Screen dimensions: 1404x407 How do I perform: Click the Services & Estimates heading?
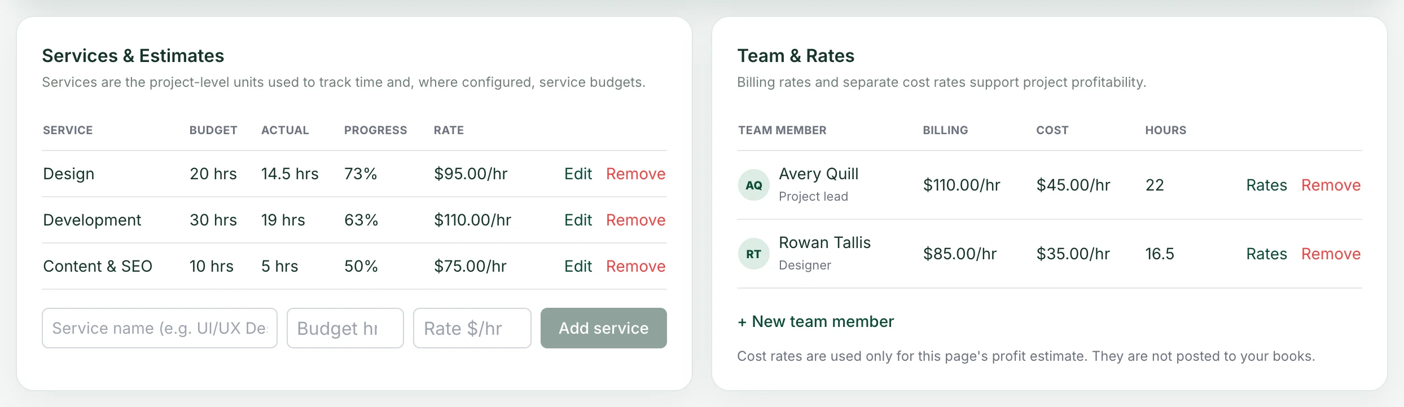tap(133, 56)
